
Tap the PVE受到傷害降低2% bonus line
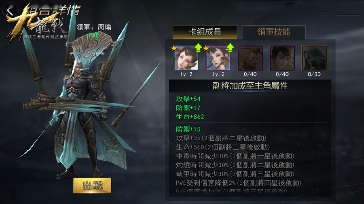[x=238, y=183]
